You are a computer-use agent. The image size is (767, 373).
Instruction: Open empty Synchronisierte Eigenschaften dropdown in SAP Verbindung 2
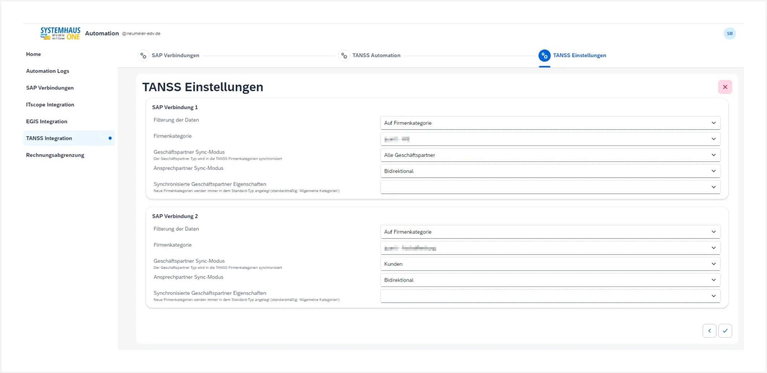click(x=550, y=296)
